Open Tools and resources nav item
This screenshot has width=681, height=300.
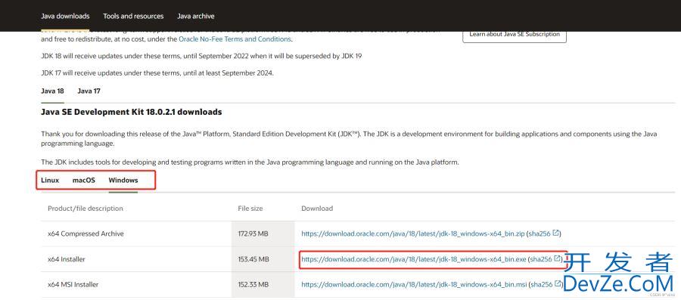point(133,16)
